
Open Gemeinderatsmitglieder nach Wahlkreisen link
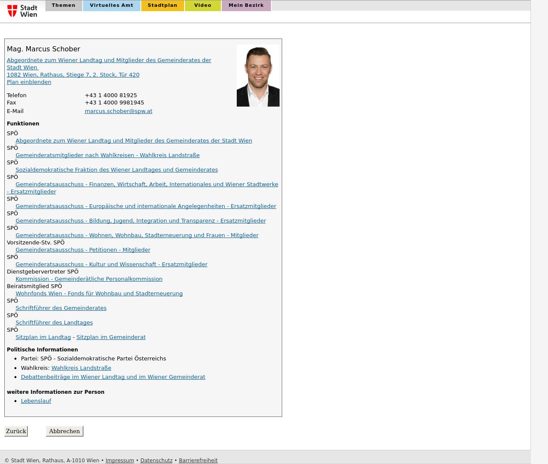pyautogui.click(x=107, y=155)
